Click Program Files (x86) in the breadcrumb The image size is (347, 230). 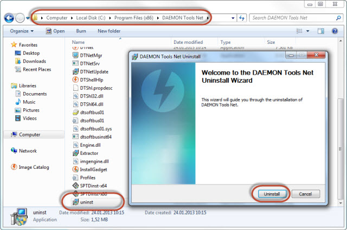pos(134,18)
